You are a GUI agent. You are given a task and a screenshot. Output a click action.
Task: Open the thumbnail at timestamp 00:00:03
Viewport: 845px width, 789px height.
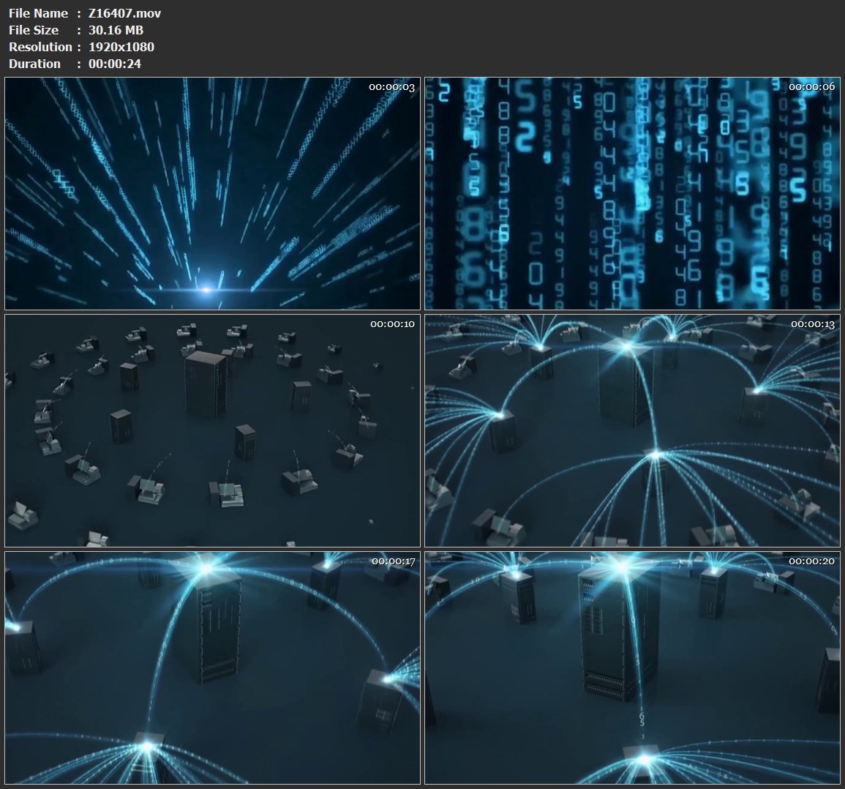(212, 193)
